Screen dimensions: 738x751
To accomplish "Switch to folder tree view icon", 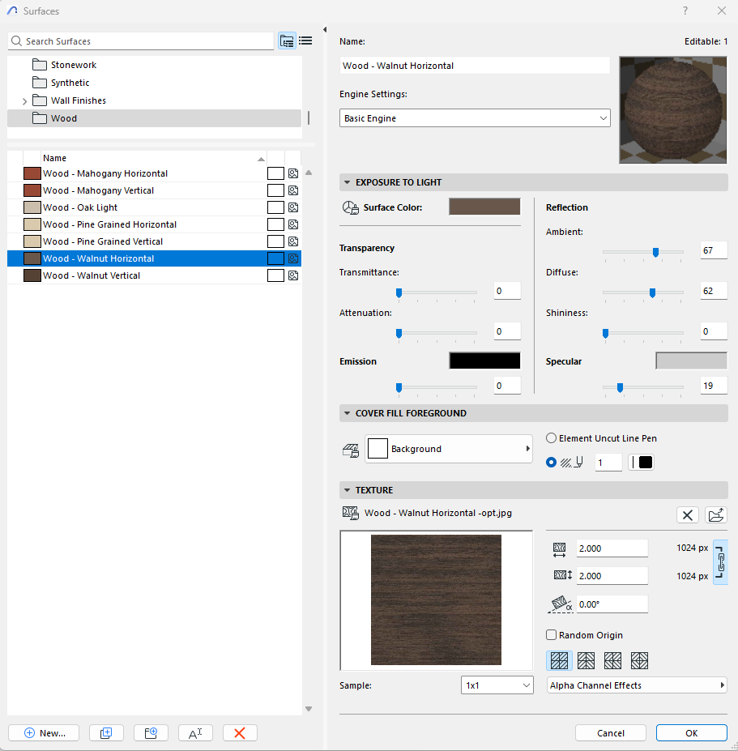I will pyautogui.click(x=287, y=41).
